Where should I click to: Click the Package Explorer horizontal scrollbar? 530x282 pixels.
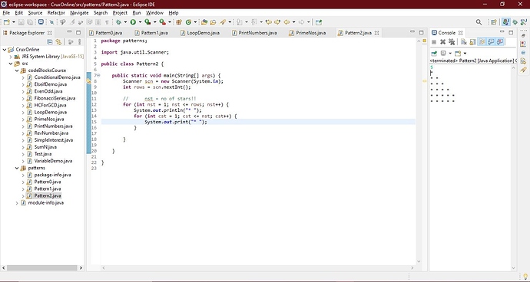click(42, 268)
